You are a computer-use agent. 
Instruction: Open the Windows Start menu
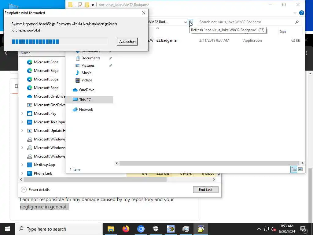point(7,229)
